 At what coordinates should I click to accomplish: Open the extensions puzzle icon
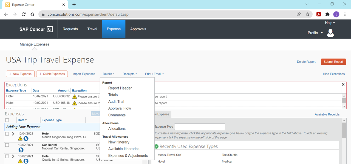[x=327, y=14]
